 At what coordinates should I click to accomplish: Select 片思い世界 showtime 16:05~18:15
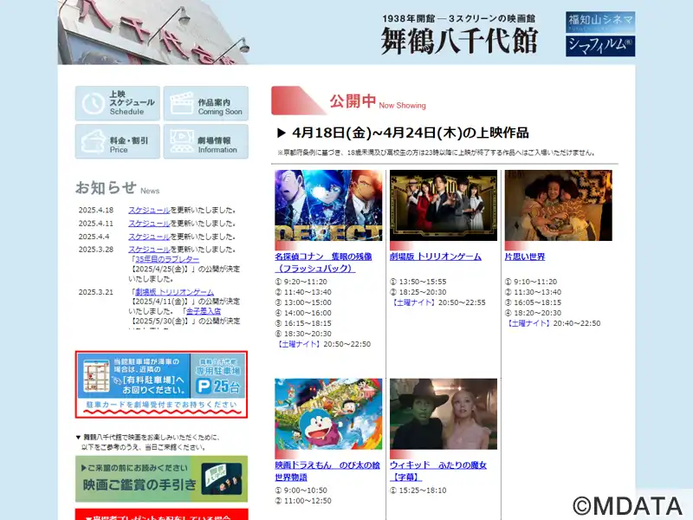pos(533,302)
